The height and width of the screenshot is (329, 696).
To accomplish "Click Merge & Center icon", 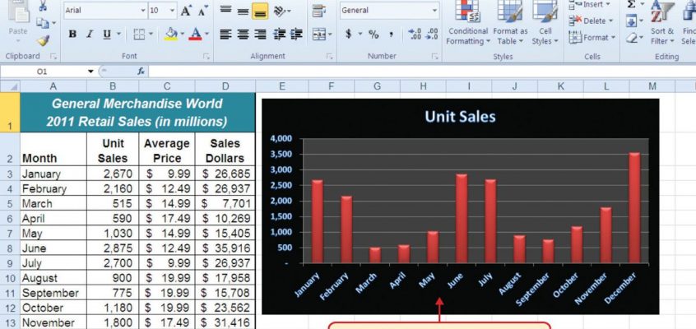I will 318,35.
